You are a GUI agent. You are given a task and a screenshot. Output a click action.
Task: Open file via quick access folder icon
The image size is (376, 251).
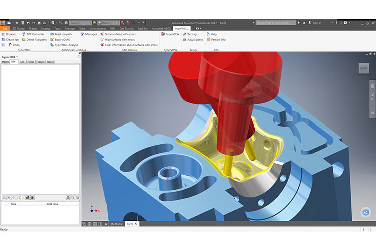(x=17, y=23)
